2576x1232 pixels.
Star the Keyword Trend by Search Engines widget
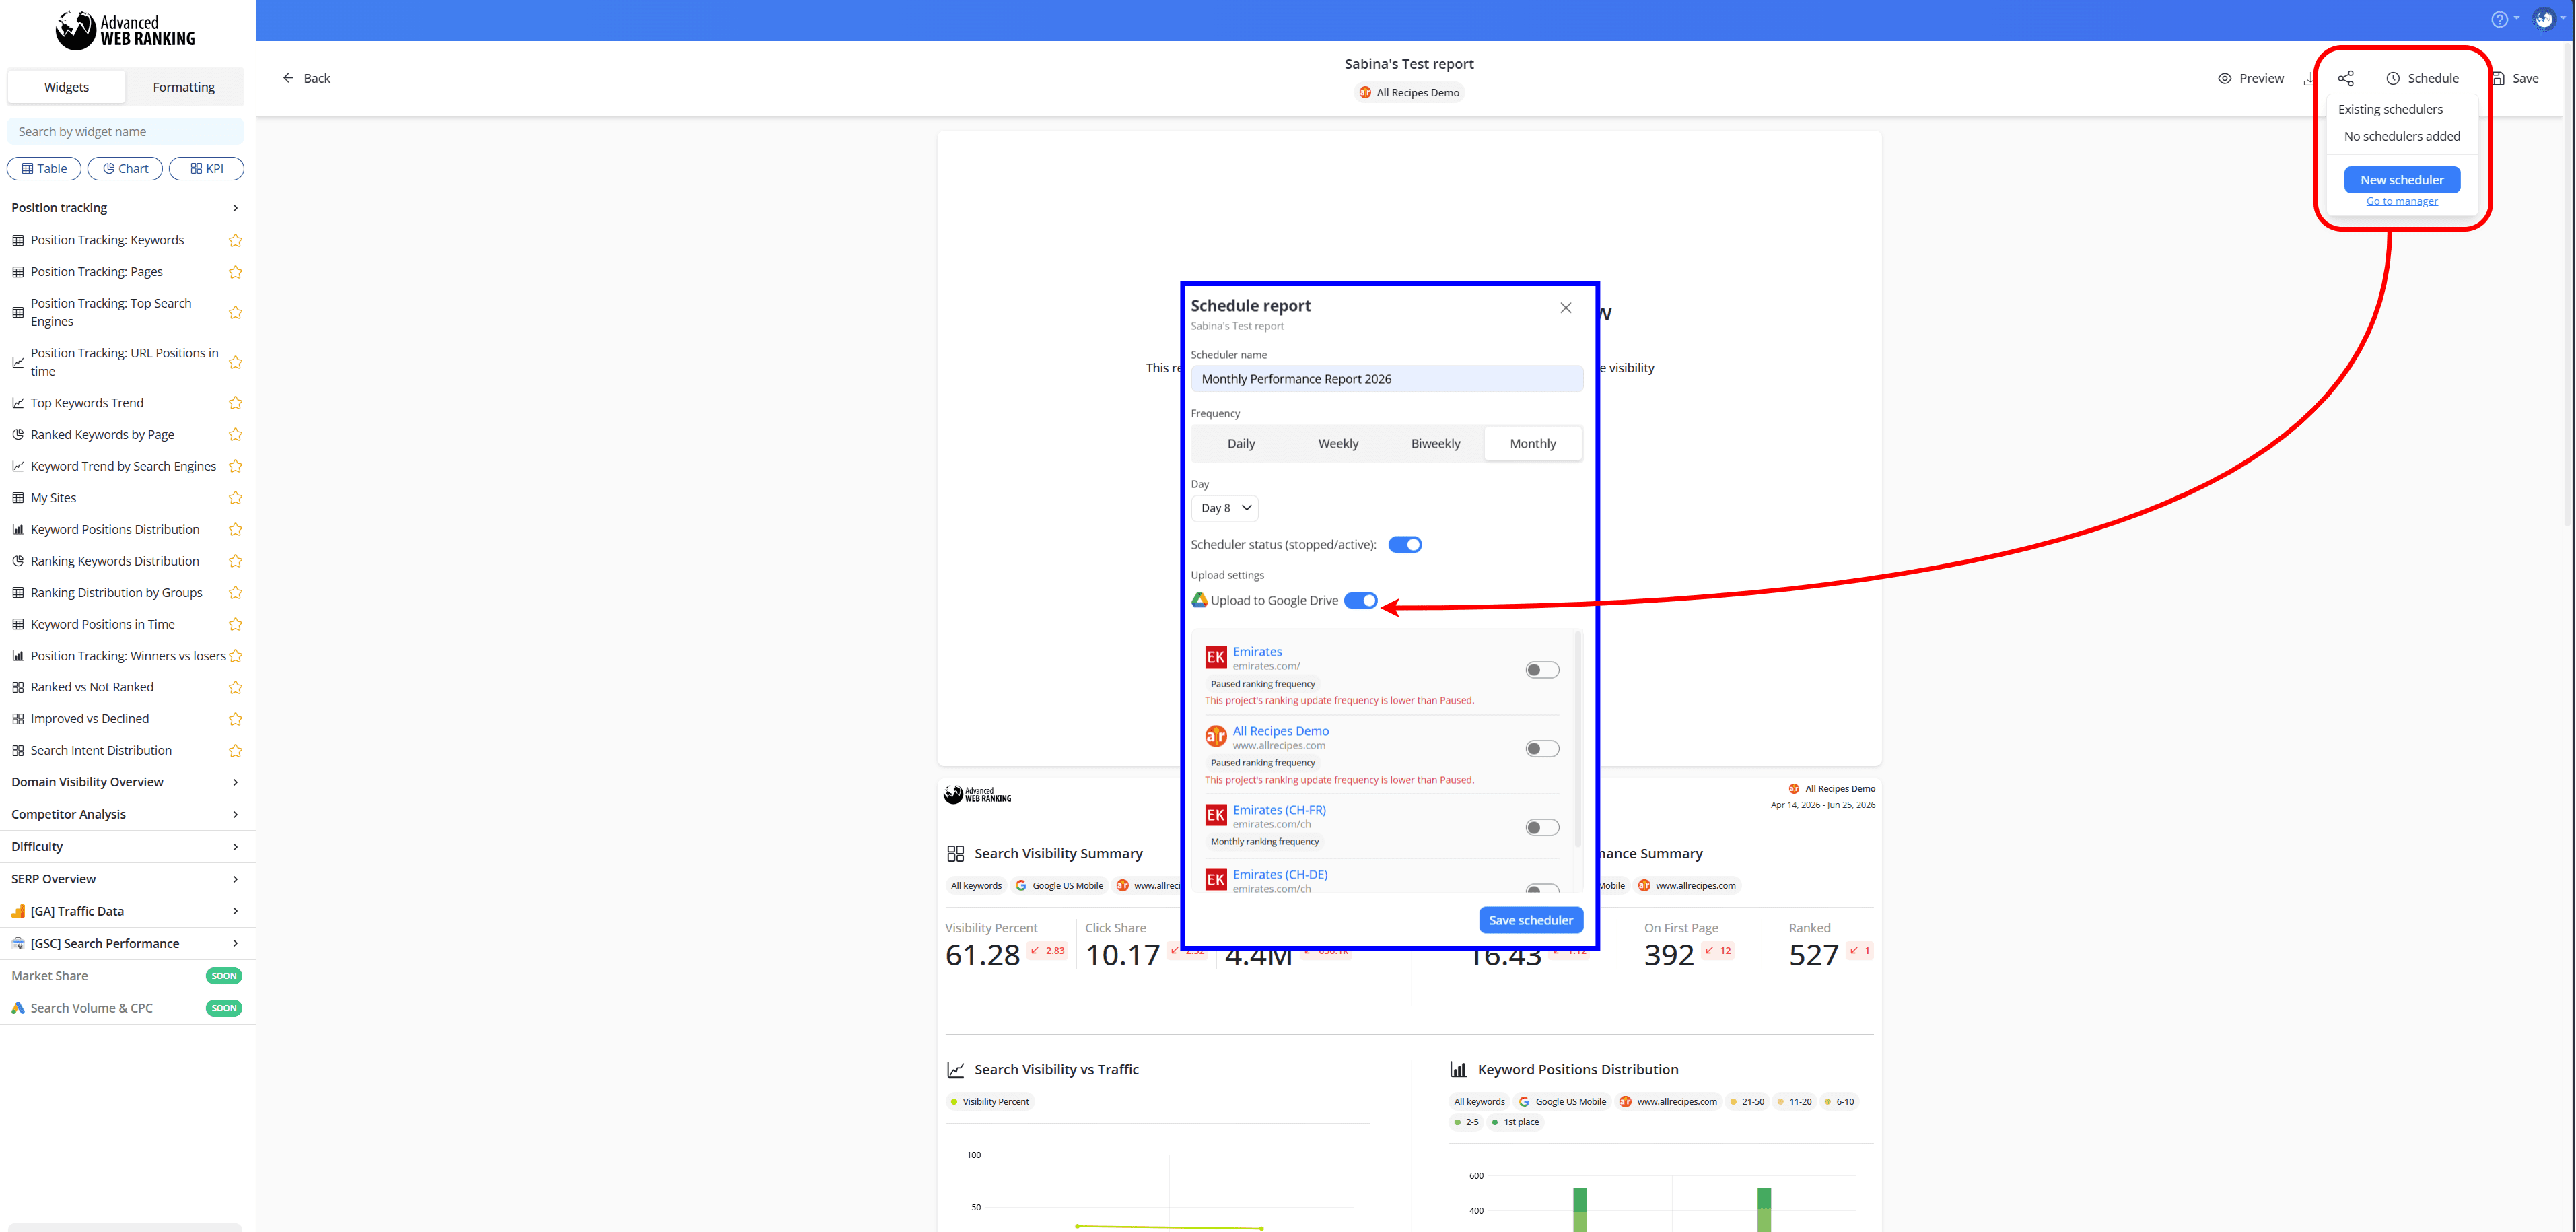coord(235,467)
